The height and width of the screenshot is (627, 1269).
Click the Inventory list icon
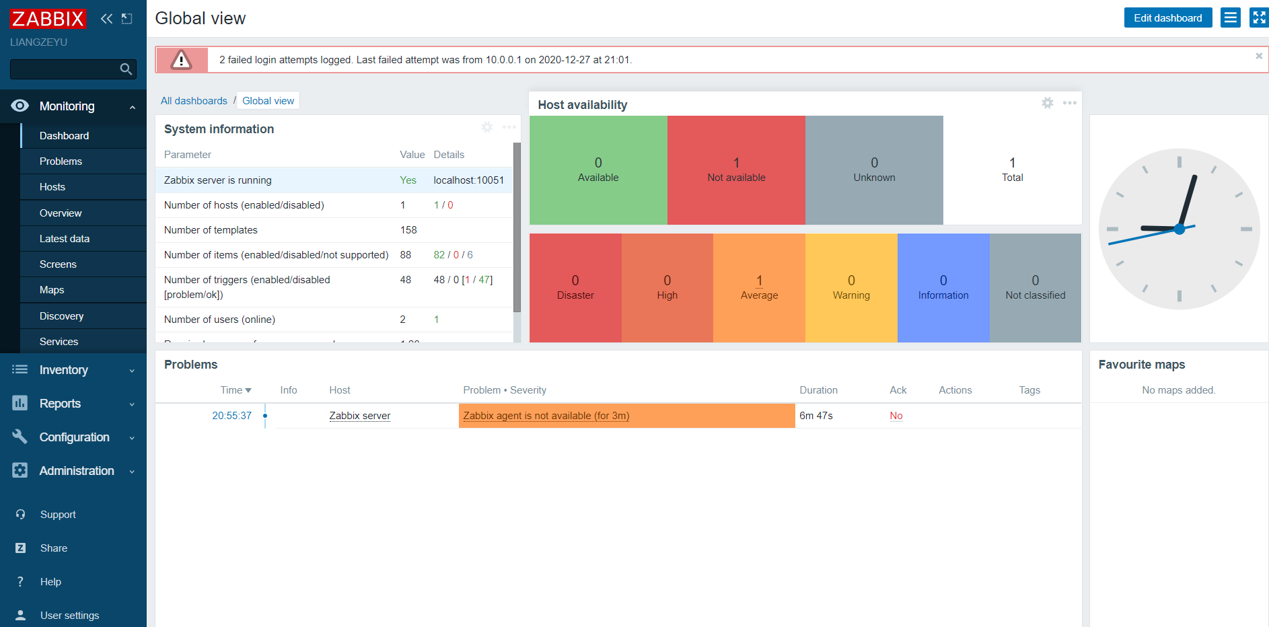[20, 369]
